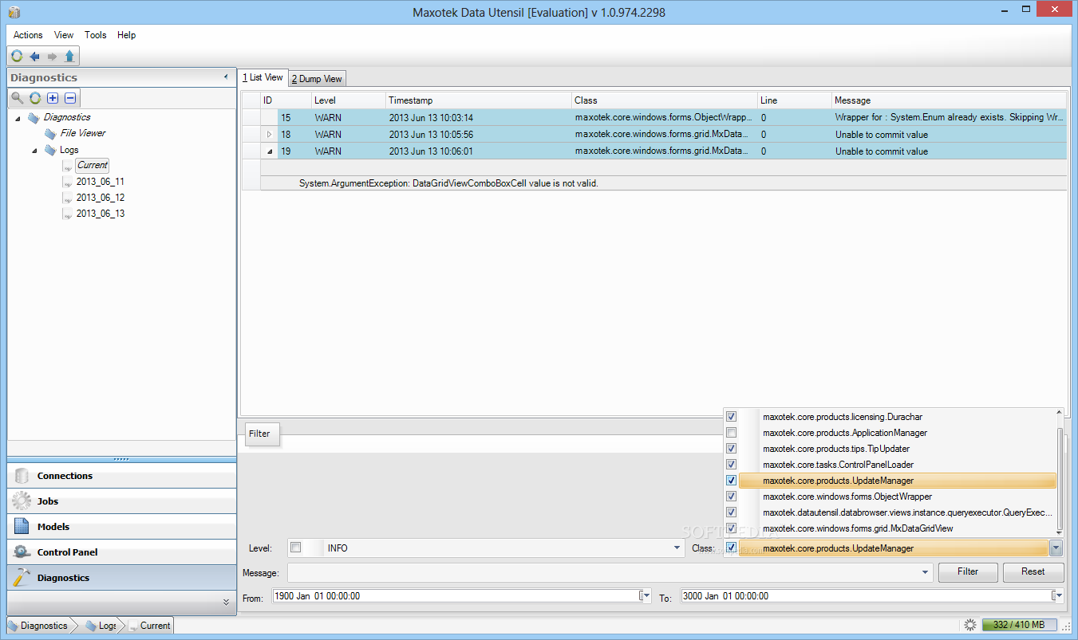
Task: Uncheck the tasks.ControlPanelLoader class checkbox
Action: point(731,465)
